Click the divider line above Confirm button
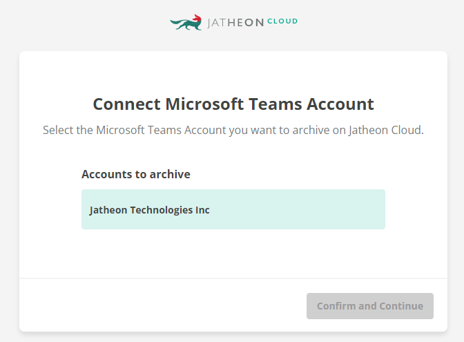 tap(233, 278)
